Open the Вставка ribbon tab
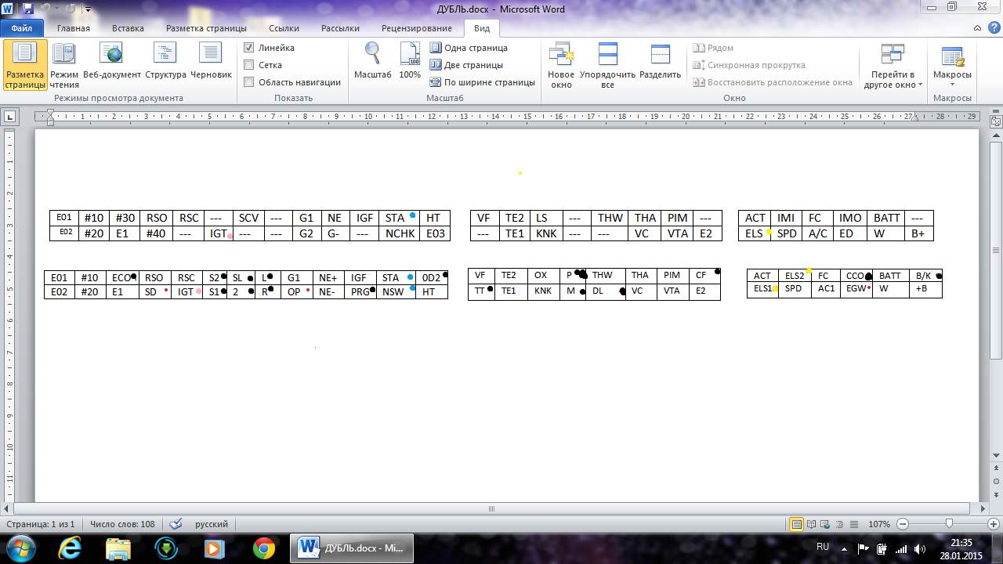 pos(128,28)
